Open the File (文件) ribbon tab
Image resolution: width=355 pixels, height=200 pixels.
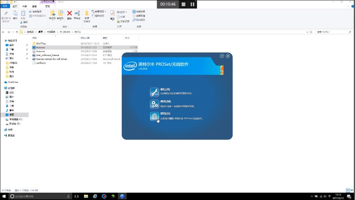(x=5, y=6)
